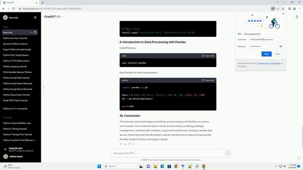
Task: Click the help question mark at the bottom right
Action: (299, 158)
